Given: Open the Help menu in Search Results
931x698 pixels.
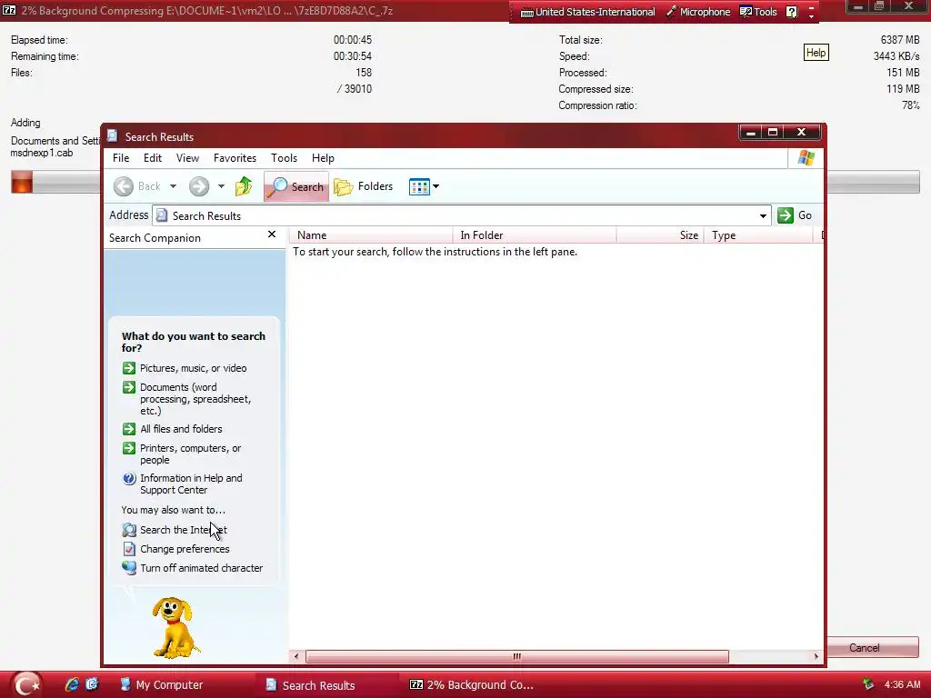Looking at the screenshot, I should tap(323, 158).
